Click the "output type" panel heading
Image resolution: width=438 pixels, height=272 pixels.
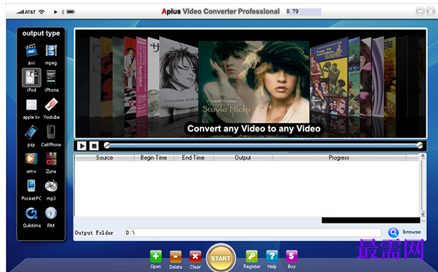[41, 33]
